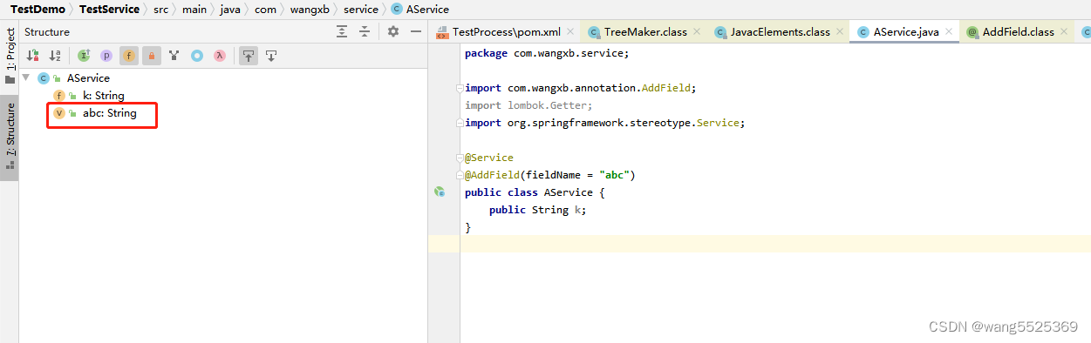Click the import lombok.Getter line
Viewport: 1091px width, 343px height.
point(528,105)
